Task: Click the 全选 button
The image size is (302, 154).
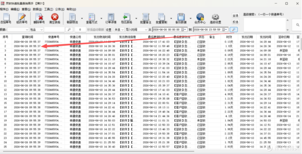Action: (235, 15)
